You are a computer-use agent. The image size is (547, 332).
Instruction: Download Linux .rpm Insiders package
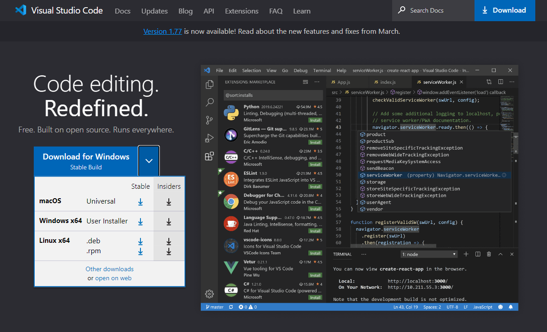click(x=169, y=251)
